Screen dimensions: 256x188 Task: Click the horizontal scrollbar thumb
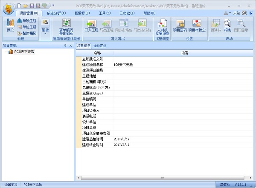163,178
